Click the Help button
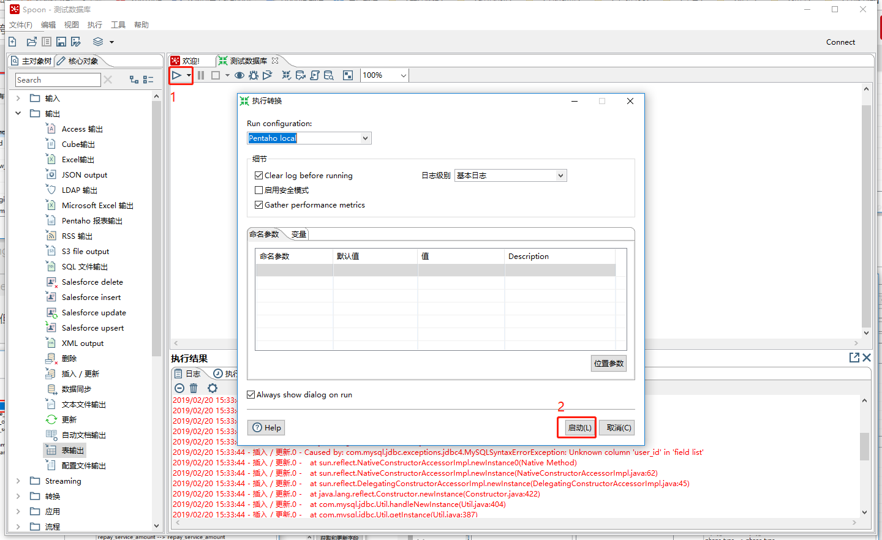This screenshot has height=540, width=882. click(x=266, y=427)
